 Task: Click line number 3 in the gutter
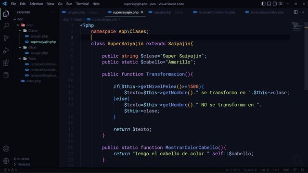coord(72,37)
